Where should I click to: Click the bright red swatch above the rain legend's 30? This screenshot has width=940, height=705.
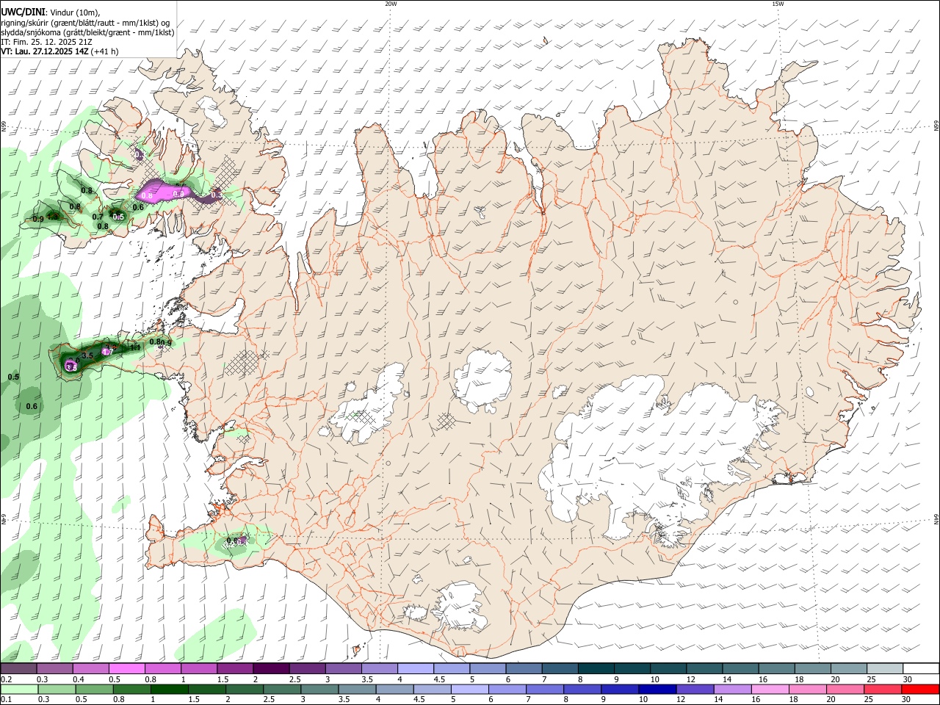click(921, 690)
